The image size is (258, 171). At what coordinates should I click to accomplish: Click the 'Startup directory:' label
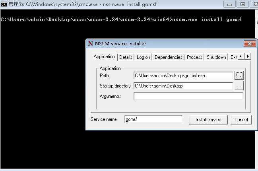click(116, 86)
